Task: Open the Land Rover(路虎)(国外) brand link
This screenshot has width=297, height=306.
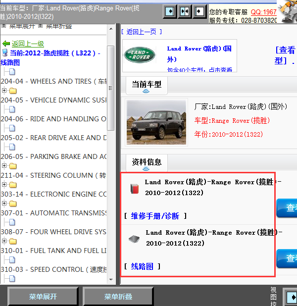Action: pos(199,54)
